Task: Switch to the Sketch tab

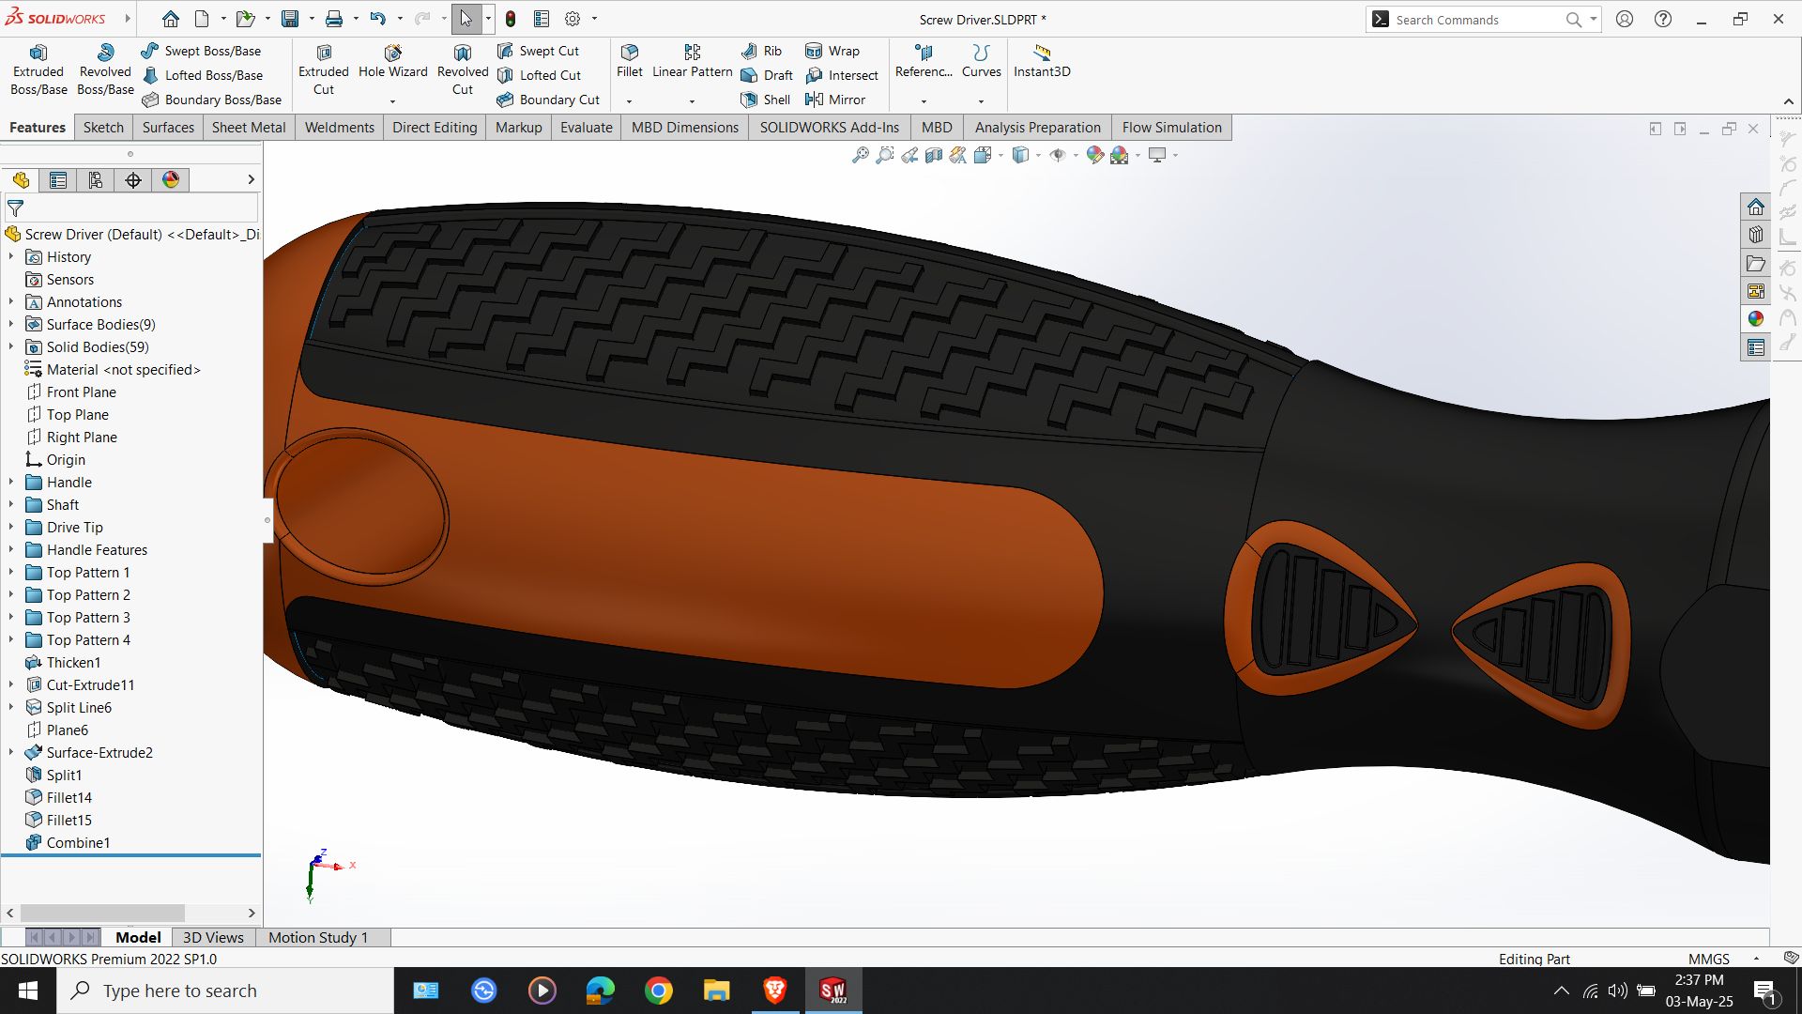Action: pyautogui.click(x=103, y=128)
